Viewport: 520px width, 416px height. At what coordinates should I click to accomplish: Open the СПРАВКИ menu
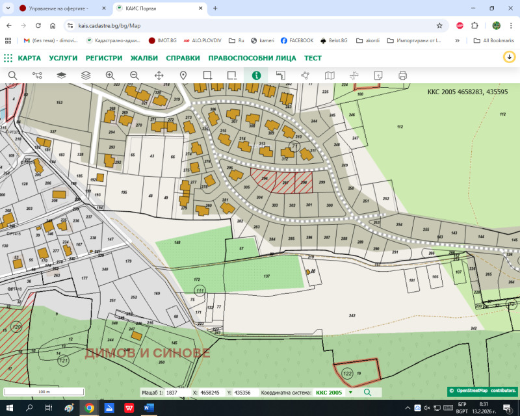click(183, 58)
